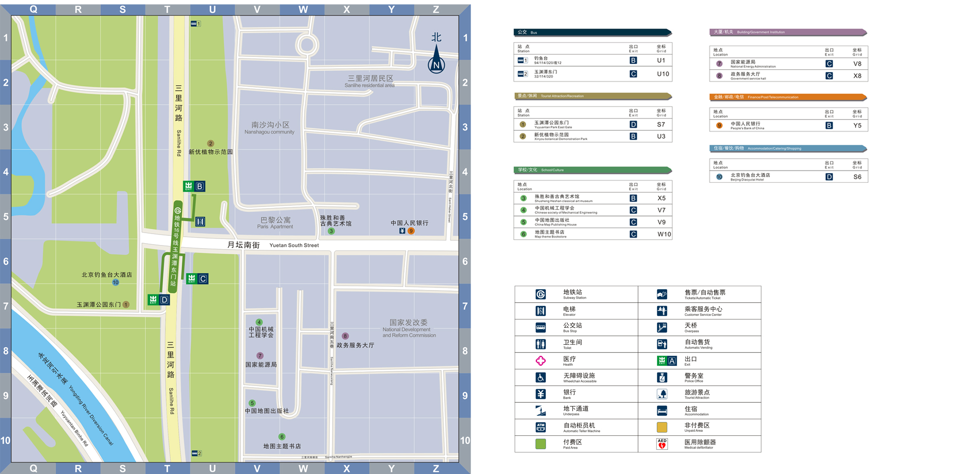Click the 国家发改委 National Development and Reform Commission label
This screenshot has width=967, height=474.
point(409,328)
